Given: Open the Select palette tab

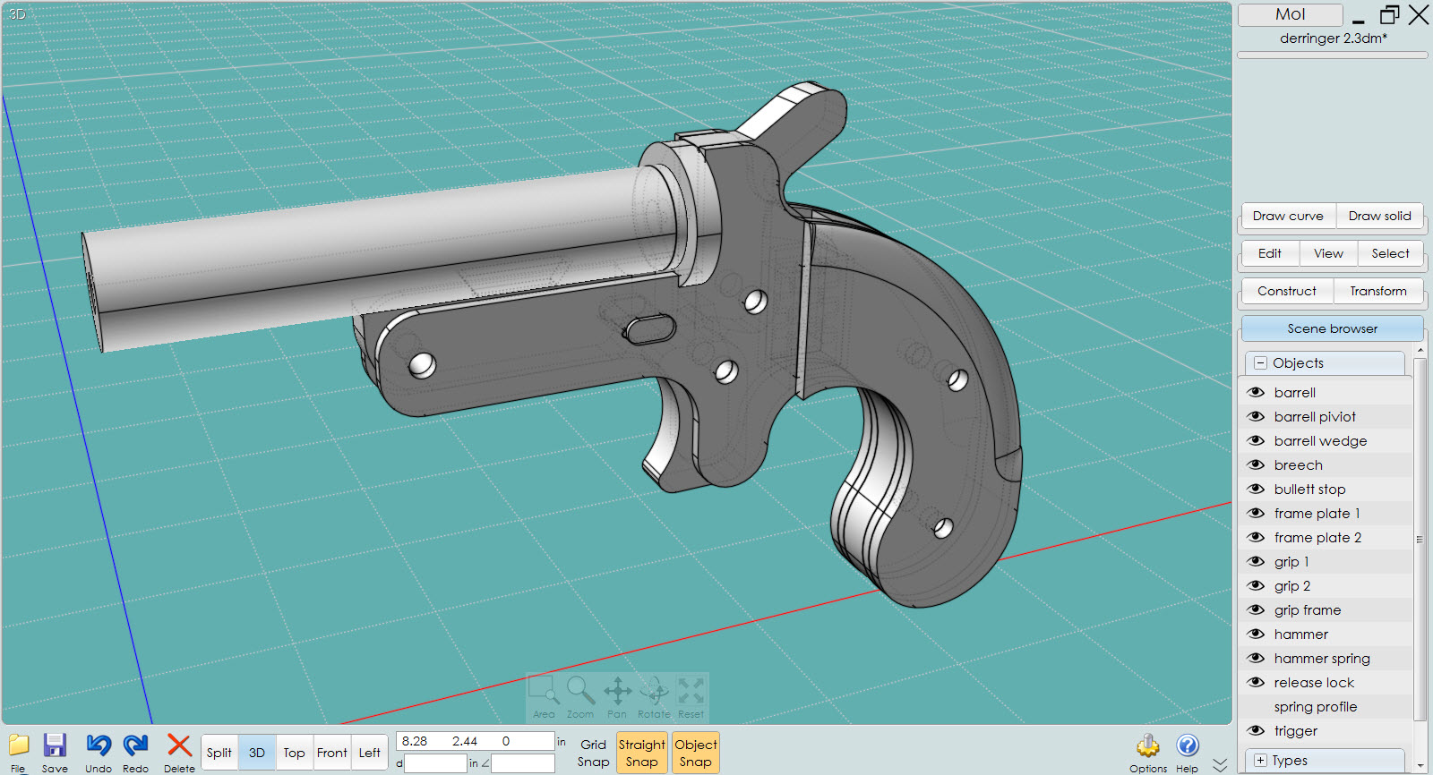Looking at the screenshot, I should [x=1391, y=253].
